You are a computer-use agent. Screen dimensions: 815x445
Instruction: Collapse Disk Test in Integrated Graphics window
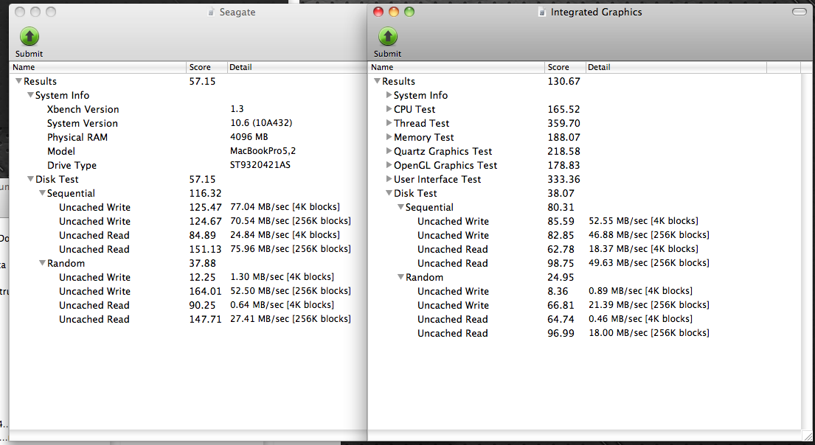click(x=389, y=193)
